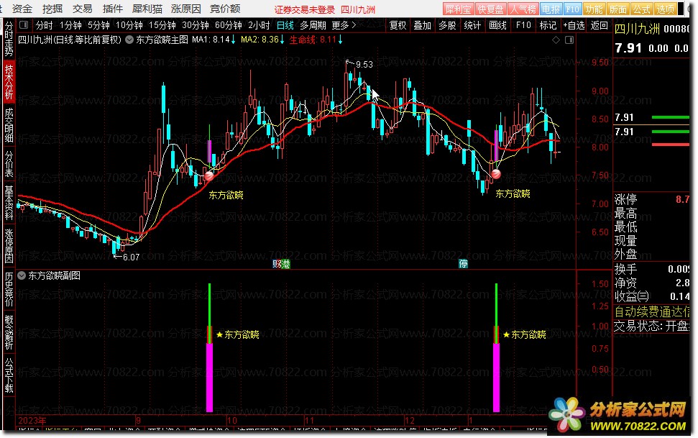Open the 基本资料 sidebar tab
This screenshot has width=698, height=438.
point(9,203)
